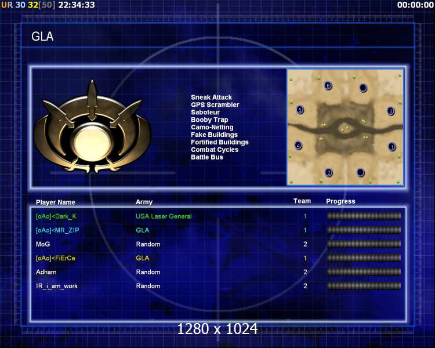Click the Army column header

tap(144, 202)
